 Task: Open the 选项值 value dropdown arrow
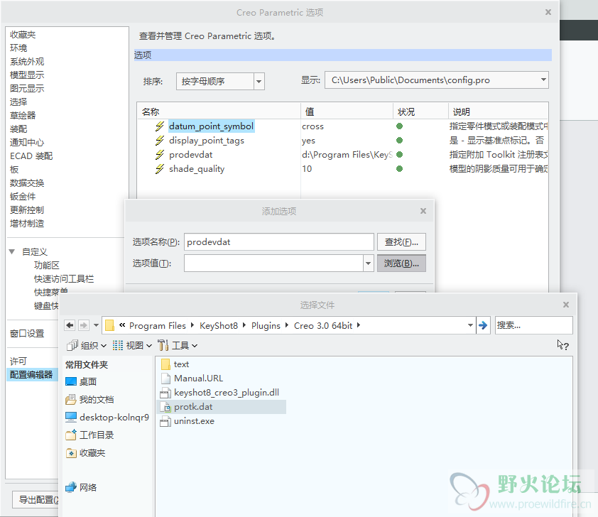(368, 263)
